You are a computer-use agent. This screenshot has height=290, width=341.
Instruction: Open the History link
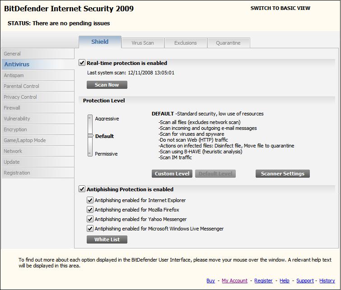tap(327, 281)
